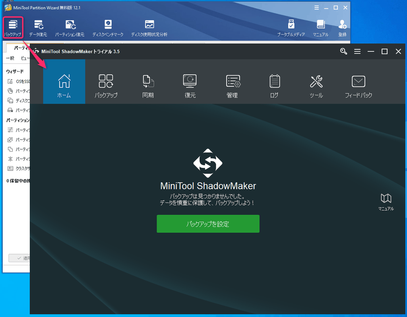Click the ShadowMaker key license icon

pyautogui.click(x=344, y=51)
